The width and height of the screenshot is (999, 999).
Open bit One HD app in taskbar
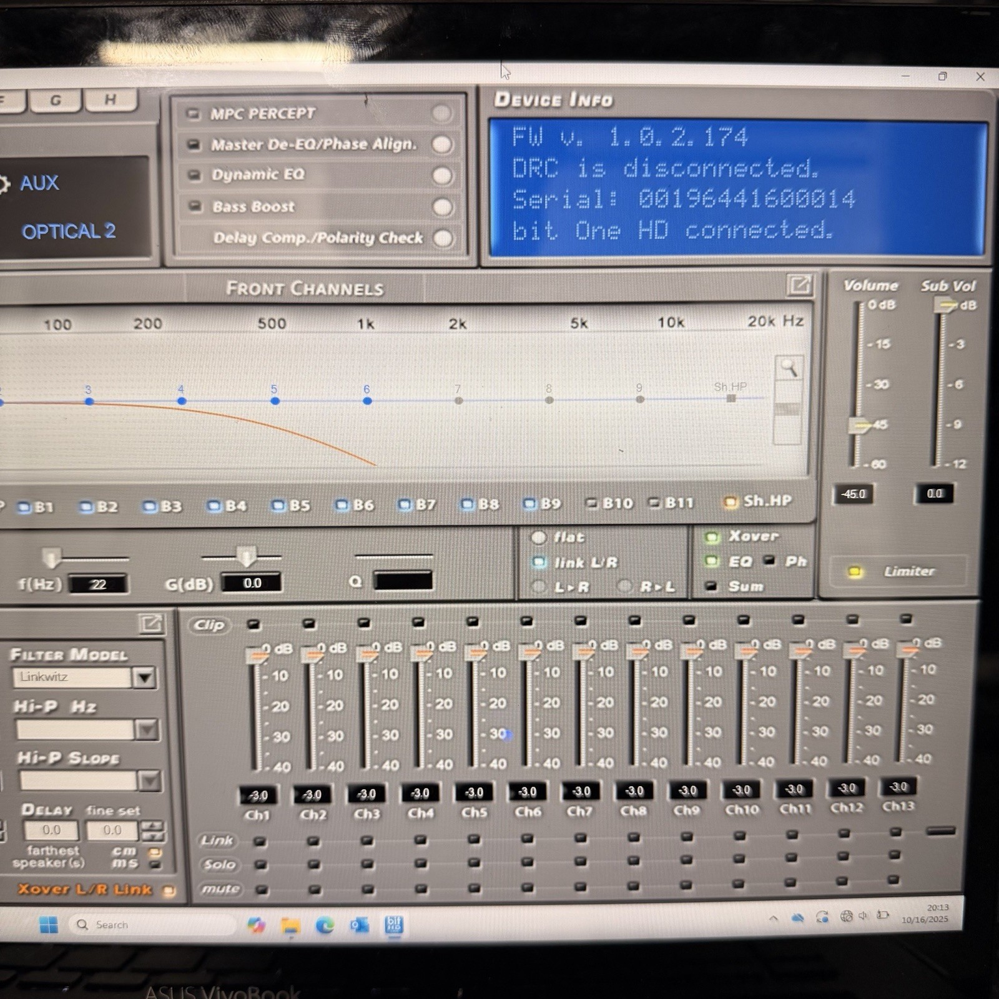tap(394, 925)
